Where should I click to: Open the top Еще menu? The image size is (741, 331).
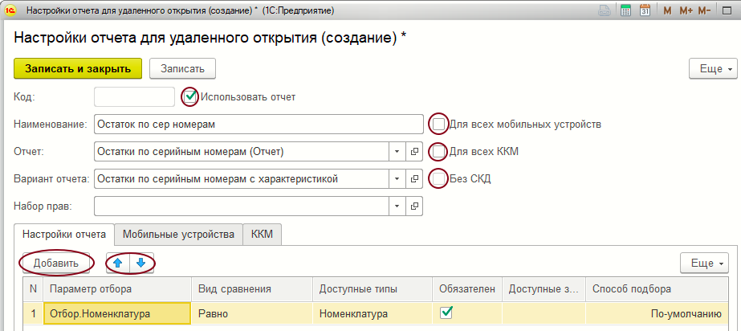[x=713, y=68]
